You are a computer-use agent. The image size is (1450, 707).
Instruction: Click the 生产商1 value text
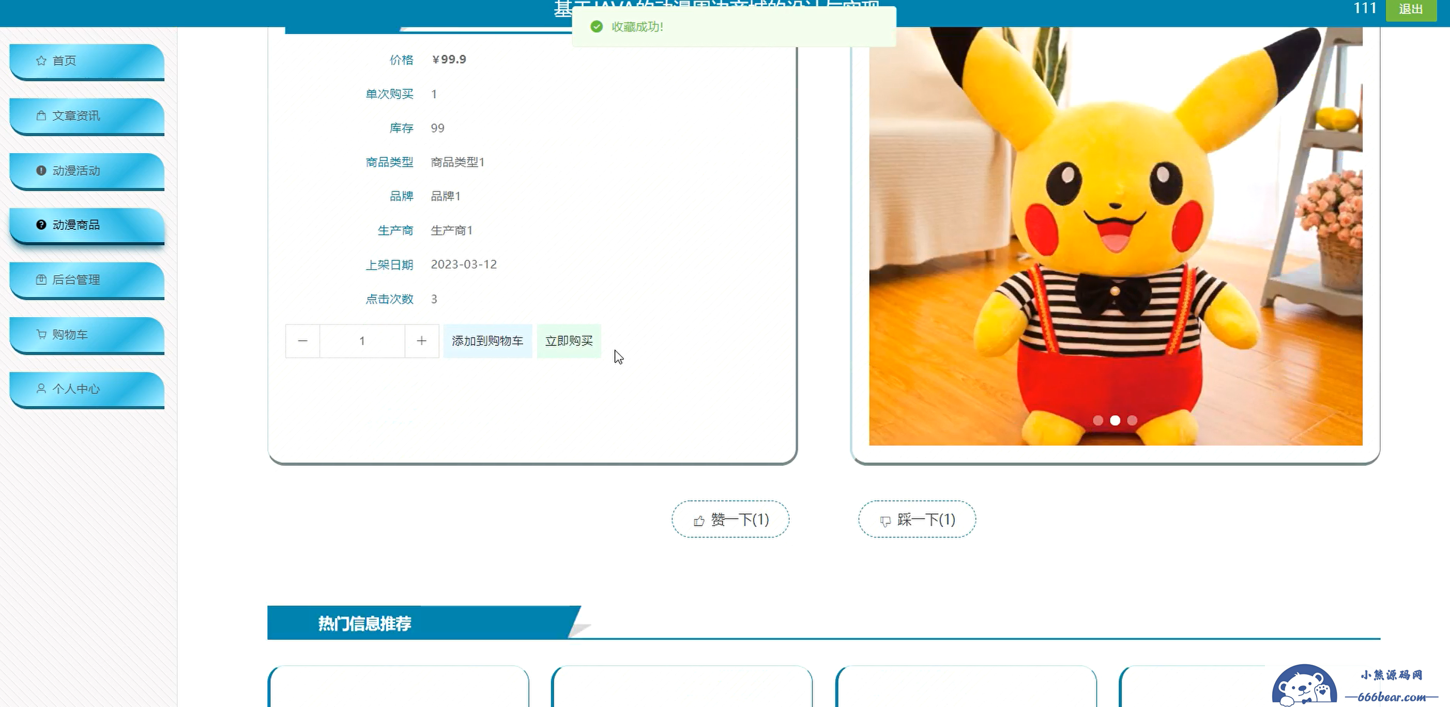451,231
